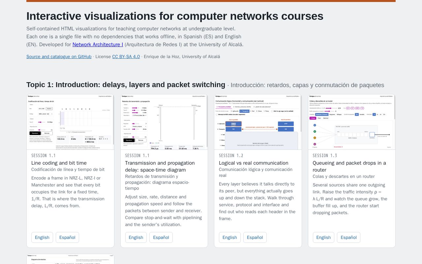Open Logical vs real communication thumbnail
The image size is (422, 264).
[258, 122]
